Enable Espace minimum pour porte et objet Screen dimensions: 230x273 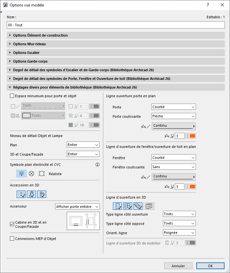(12, 96)
